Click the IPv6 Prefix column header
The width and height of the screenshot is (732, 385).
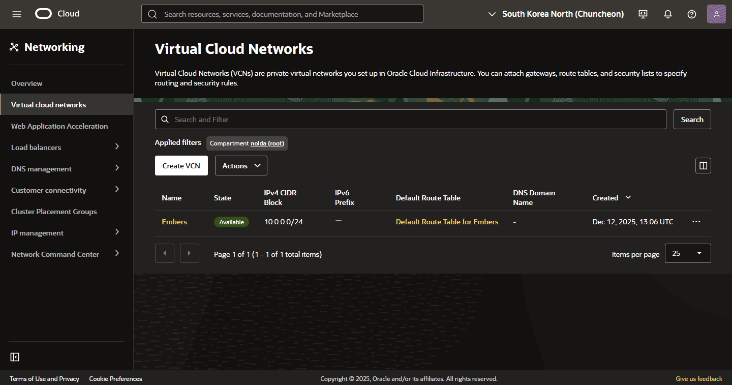point(345,197)
